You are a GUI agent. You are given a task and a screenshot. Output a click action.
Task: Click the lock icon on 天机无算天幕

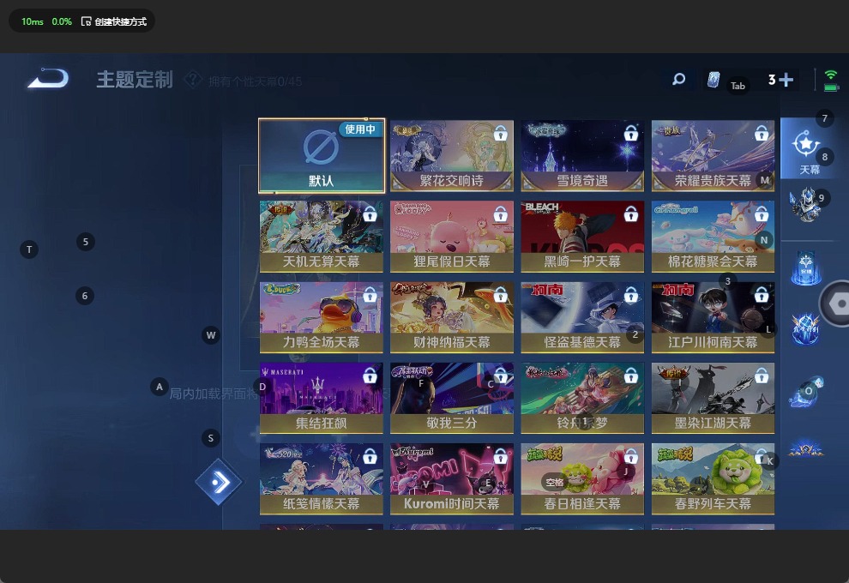(x=370, y=214)
